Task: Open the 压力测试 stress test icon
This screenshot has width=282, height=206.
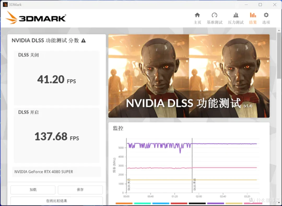Action: (236, 15)
